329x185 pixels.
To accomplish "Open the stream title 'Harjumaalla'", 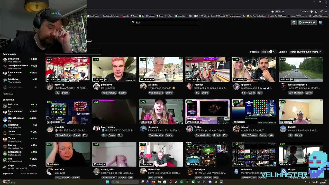I will (x=108, y=88).
